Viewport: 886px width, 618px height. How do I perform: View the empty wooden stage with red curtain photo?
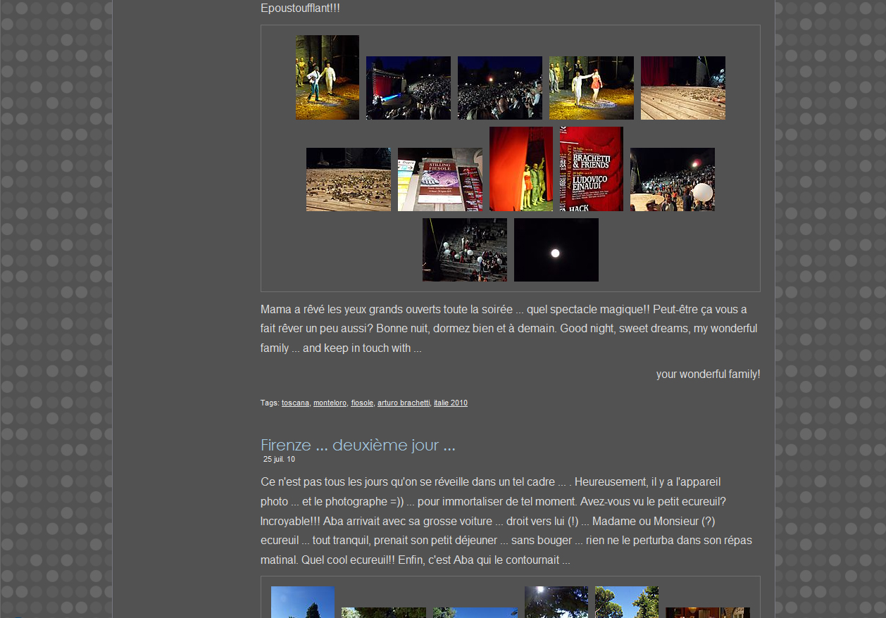682,88
